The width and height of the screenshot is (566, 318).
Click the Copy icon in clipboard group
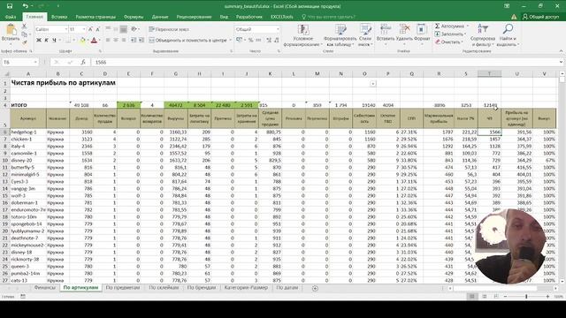tap(24, 34)
